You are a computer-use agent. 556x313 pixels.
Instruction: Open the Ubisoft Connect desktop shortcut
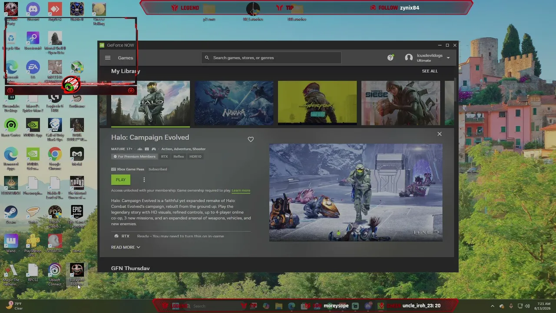pyautogui.click(x=55, y=275)
